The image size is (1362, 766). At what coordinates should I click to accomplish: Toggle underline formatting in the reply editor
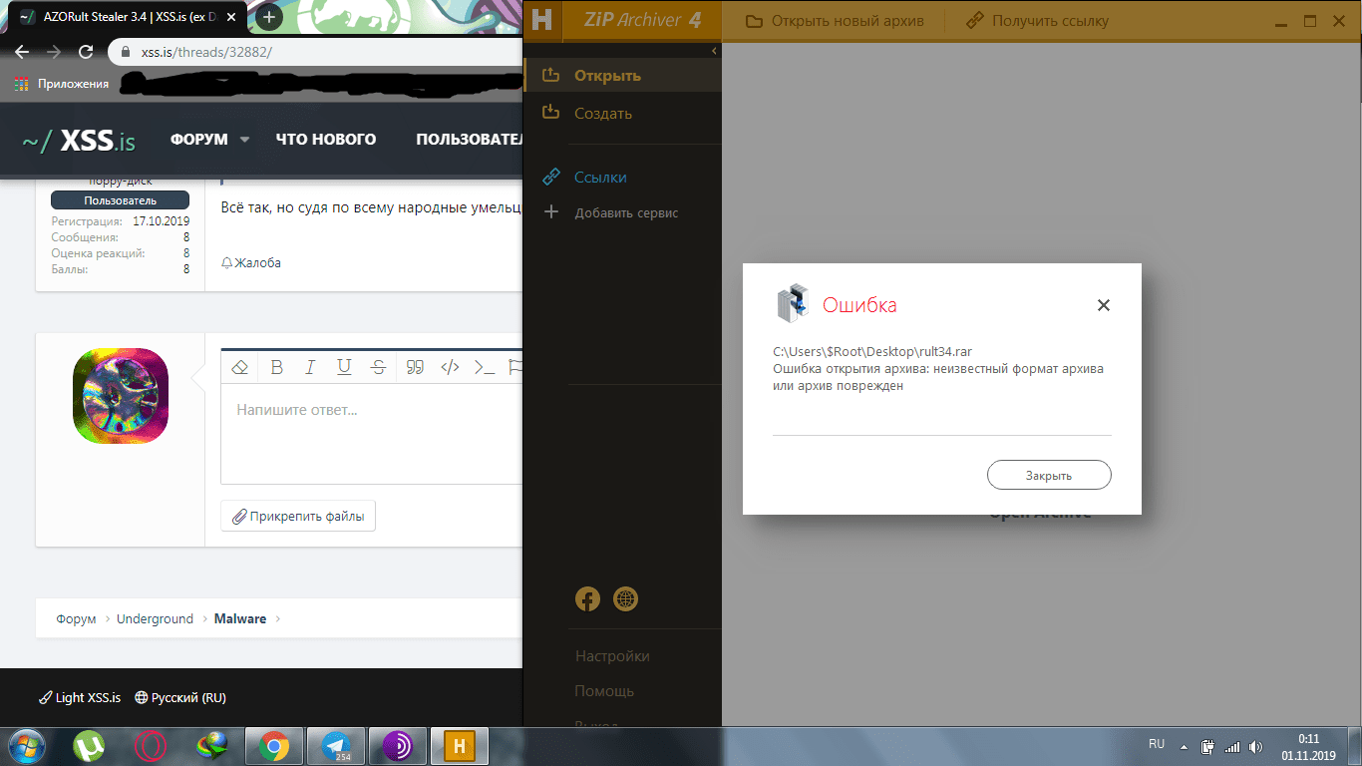coord(344,367)
